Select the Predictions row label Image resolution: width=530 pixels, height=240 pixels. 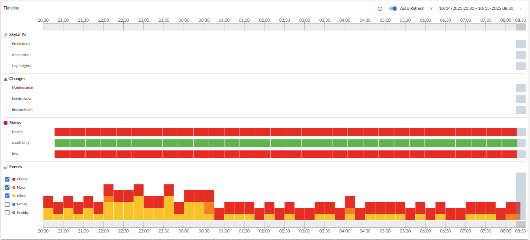click(21, 44)
